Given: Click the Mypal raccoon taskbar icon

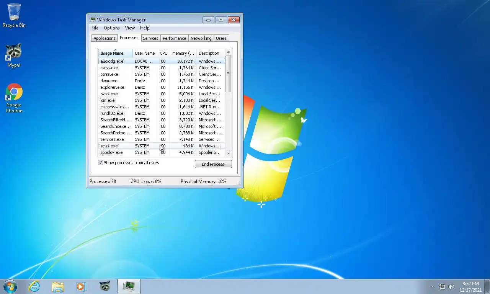Looking at the screenshot, I should point(105,286).
